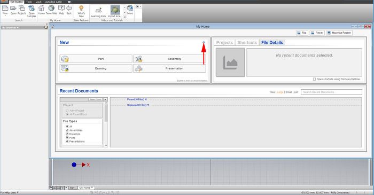Click the Help icon in the ribbon
The height and width of the screenshot is (195, 374).
[61, 8]
